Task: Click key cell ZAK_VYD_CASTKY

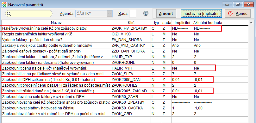Action: click(x=131, y=46)
